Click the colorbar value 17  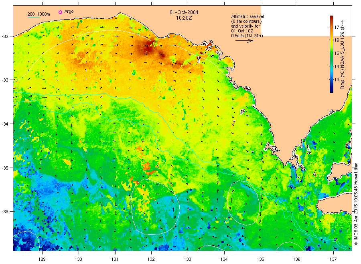coord(337,27)
